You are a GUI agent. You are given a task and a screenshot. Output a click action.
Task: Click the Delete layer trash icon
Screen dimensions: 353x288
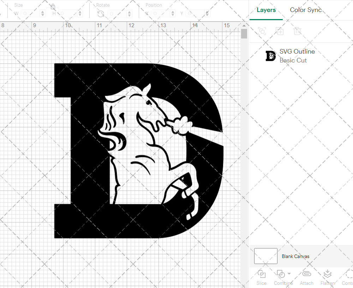click(297, 31)
